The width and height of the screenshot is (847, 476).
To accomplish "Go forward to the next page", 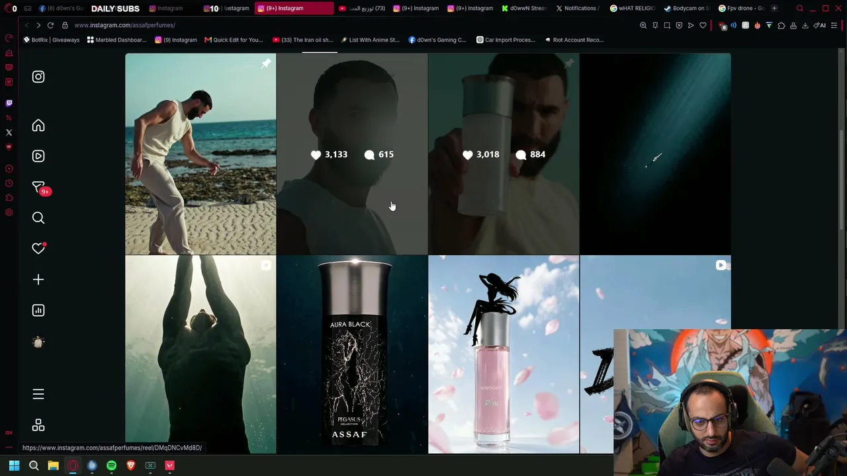I will click(38, 25).
